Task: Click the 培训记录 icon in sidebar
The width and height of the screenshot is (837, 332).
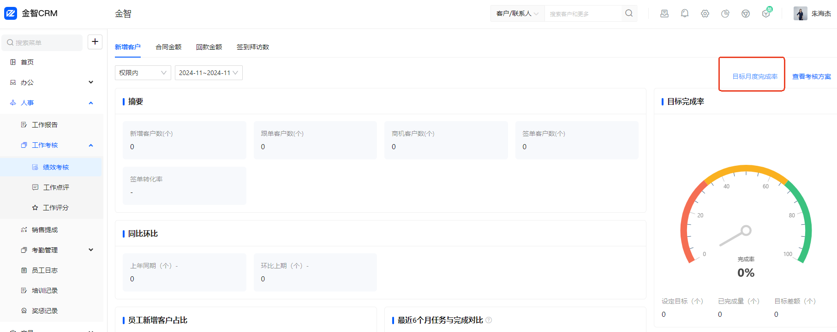Action: coord(24,291)
